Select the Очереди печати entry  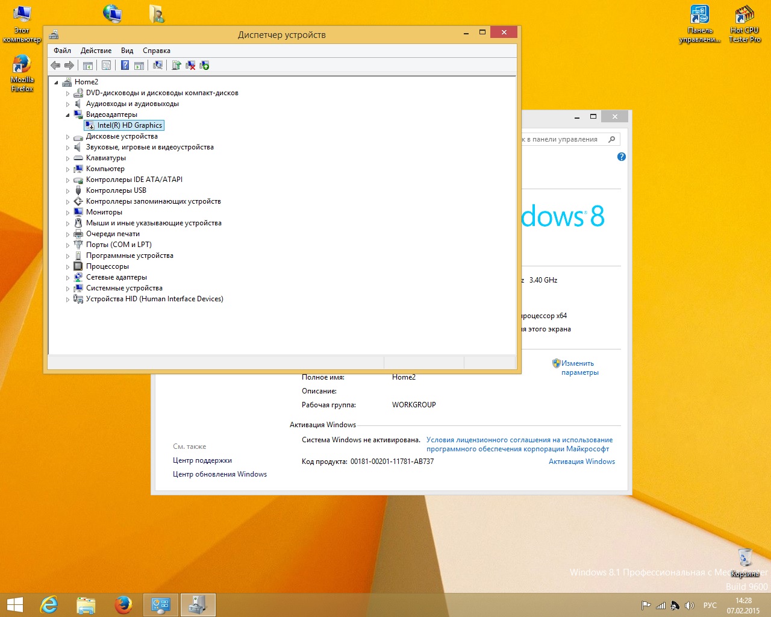pyautogui.click(x=113, y=234)
